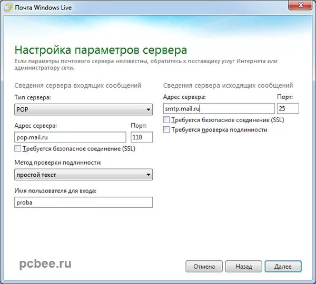Open the простой текст authentication method dropdown
The width and height of the screenshot is (316, 284).
(83, 175)
